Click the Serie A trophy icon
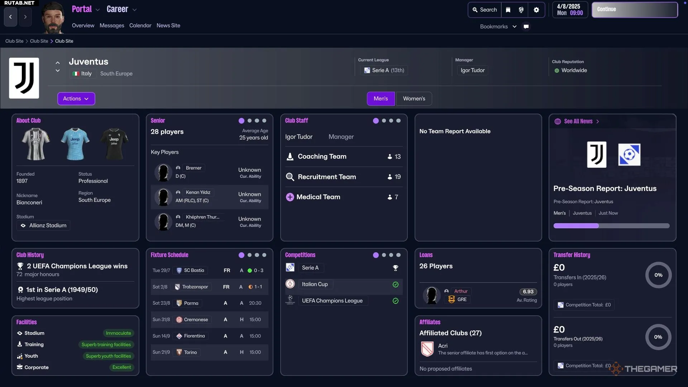The height and width of the screenshot is (387, 688). (x=395, y=268)
